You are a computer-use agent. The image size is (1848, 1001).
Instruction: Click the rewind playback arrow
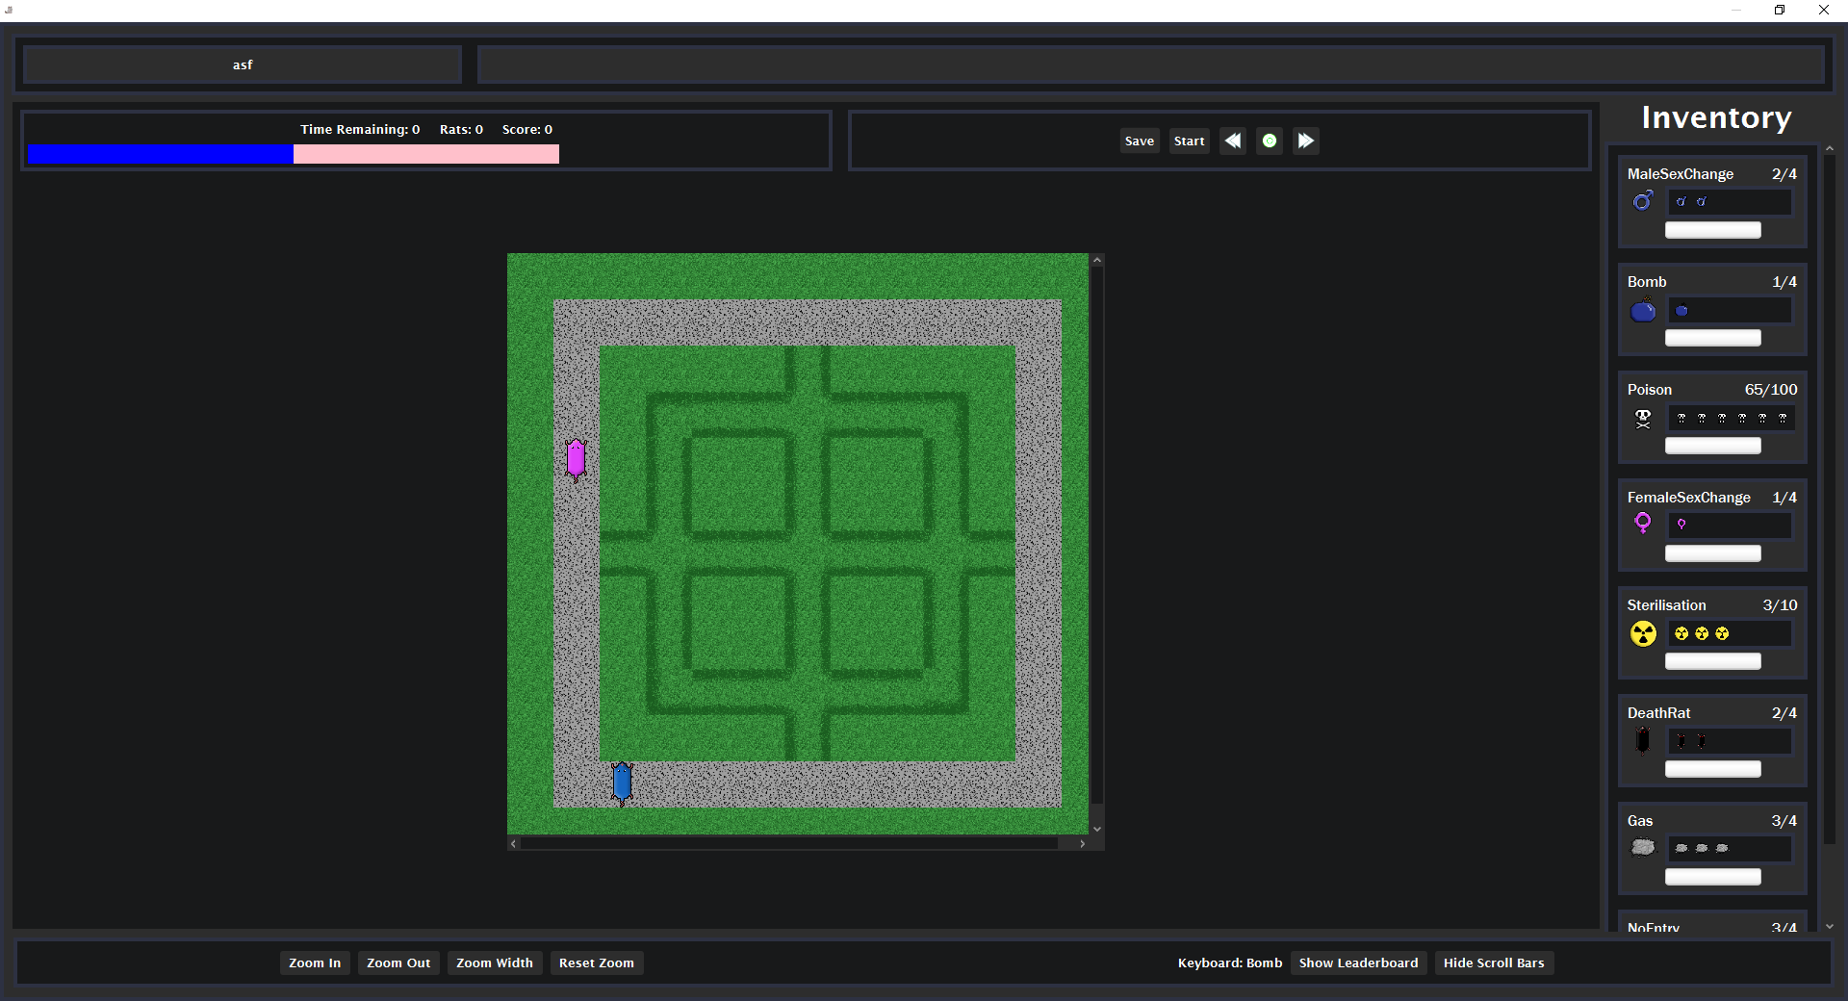(x=1233, y=141)
